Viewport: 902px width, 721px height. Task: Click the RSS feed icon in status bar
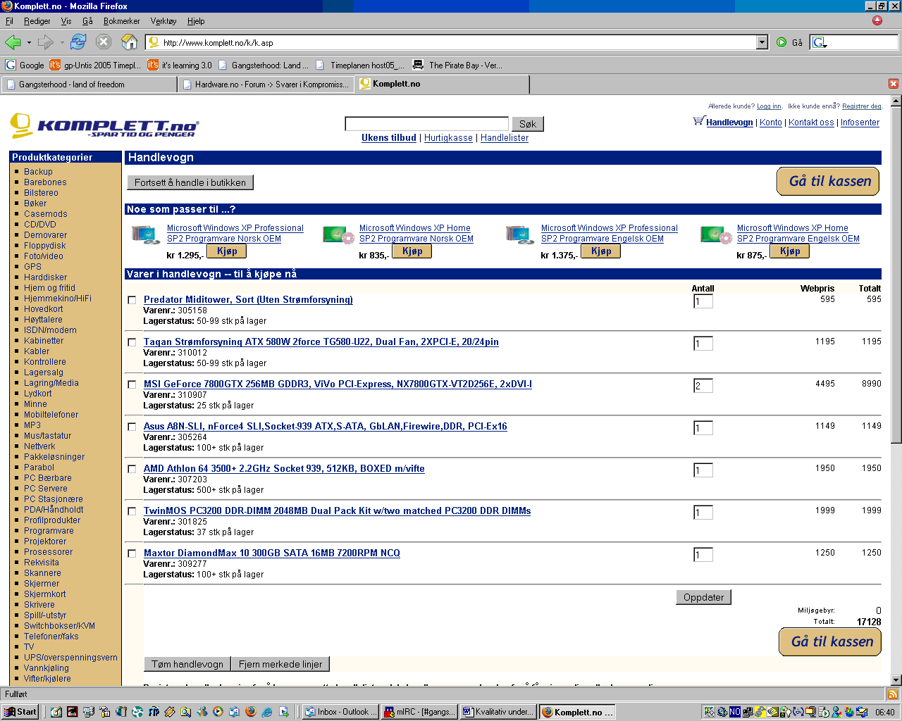click(893, 694)
